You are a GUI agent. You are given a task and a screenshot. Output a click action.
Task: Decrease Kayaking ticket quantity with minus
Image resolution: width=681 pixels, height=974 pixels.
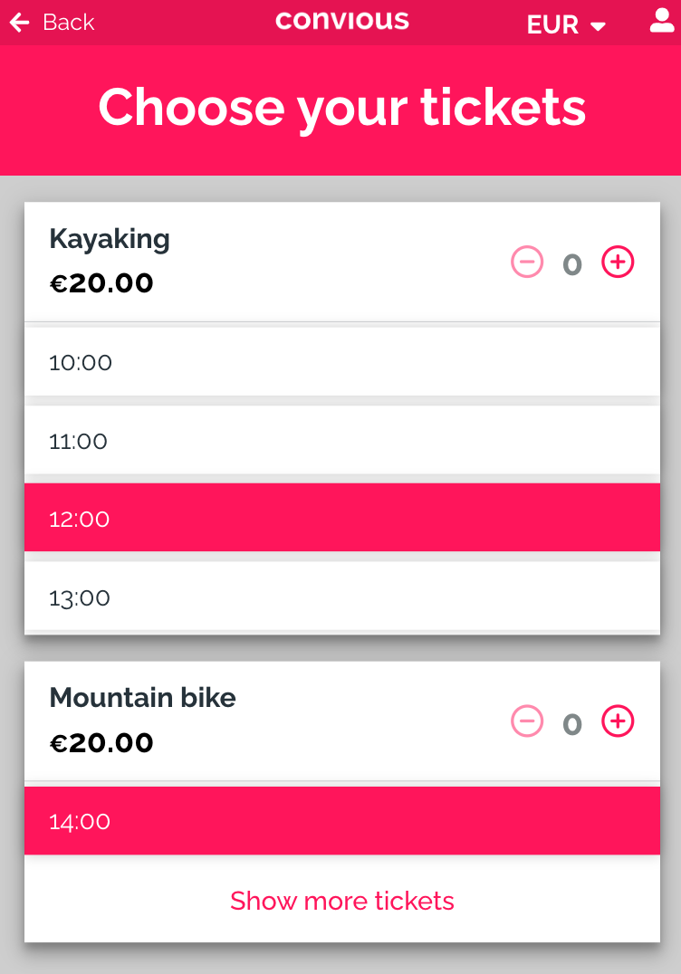(527, 263)
